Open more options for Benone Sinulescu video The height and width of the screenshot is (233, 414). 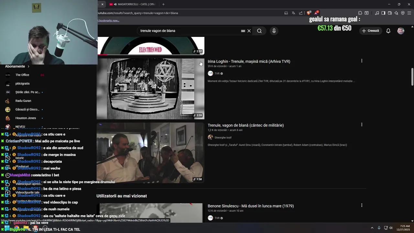362,205
